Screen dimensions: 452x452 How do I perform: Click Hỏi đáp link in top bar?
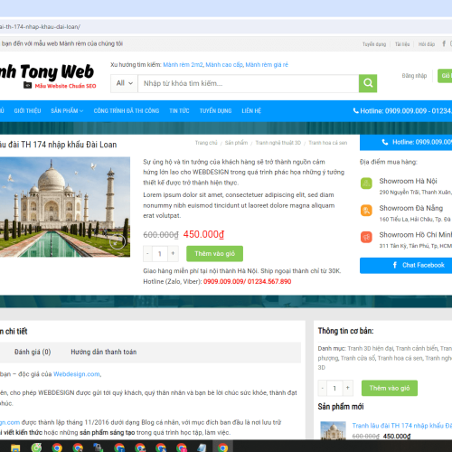point(427,44)
